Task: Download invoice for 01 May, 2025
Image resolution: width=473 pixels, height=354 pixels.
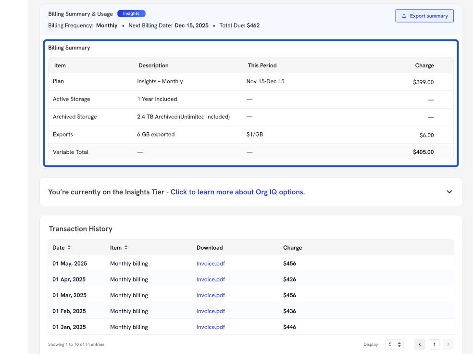Action: coord(211,264)
